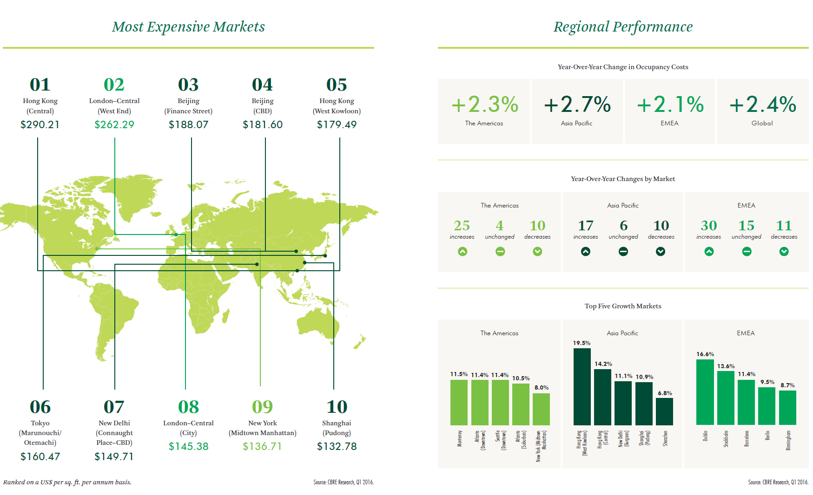Click the Americas increases up-arrow icon
This screenshot has width=813, height=495.
pyautogui.click(x=463, y=251)
